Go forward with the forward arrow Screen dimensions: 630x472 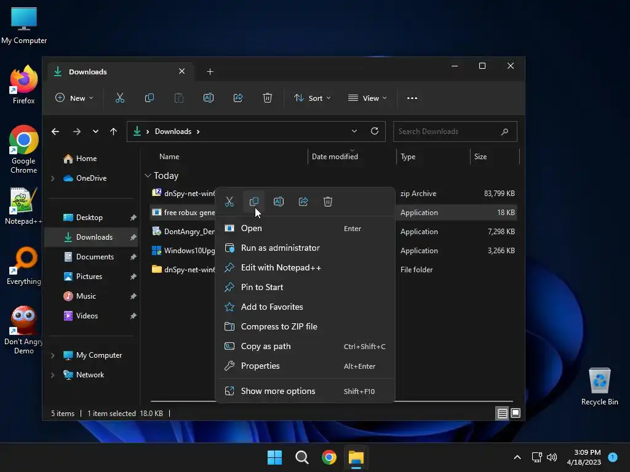tap(76, 132)
